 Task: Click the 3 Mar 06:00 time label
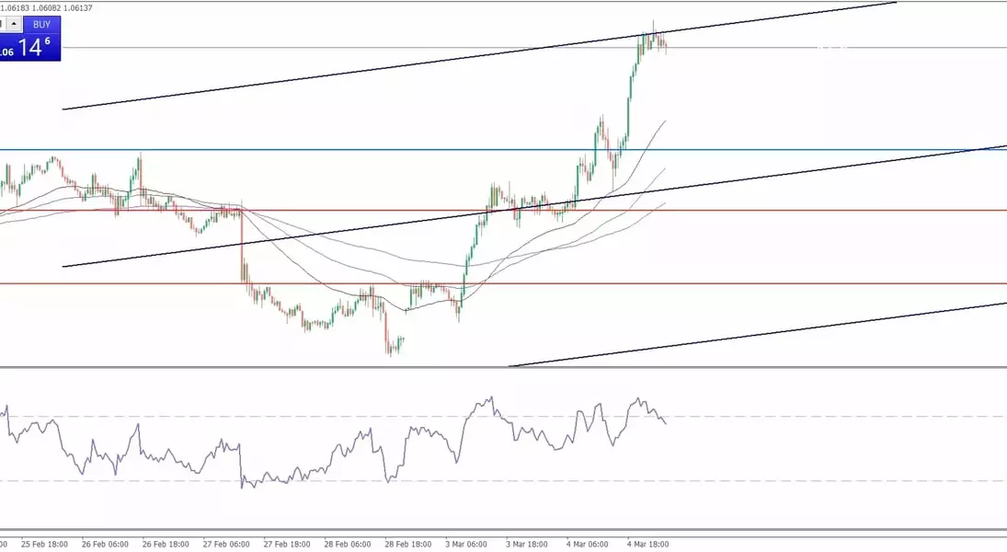pos(466,544)
